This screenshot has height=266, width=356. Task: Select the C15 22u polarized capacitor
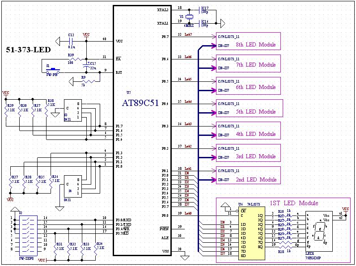click(86, 66)
